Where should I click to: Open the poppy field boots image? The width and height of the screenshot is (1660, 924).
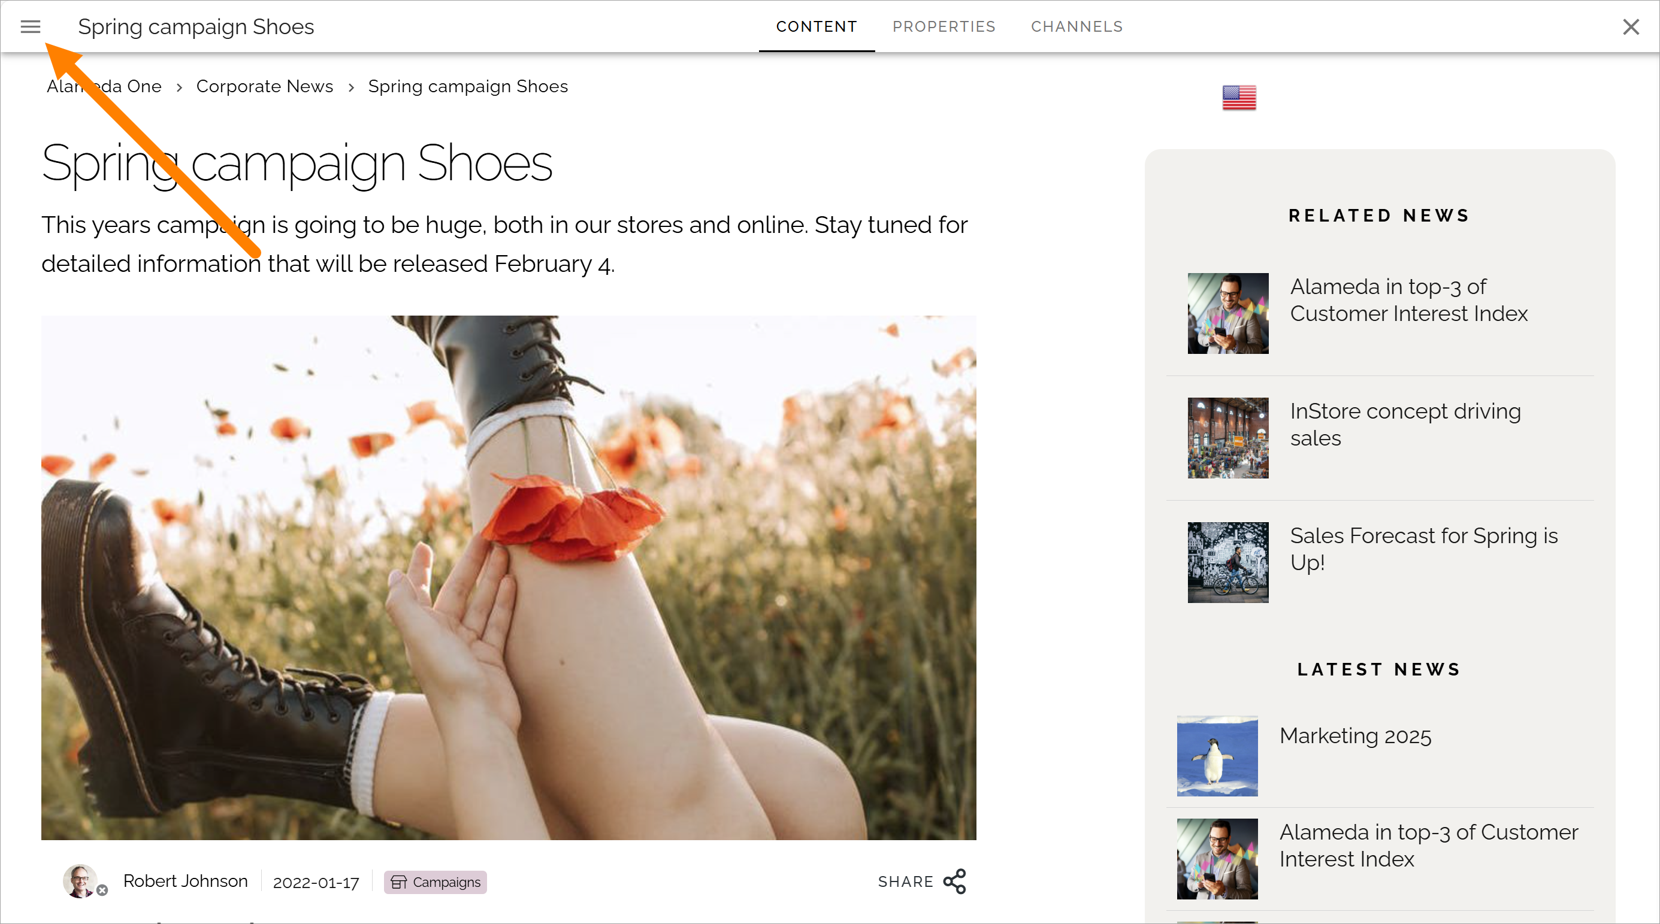pos(509,577)
